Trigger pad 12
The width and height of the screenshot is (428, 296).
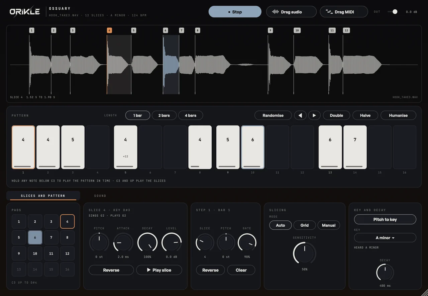pos(67,253)
